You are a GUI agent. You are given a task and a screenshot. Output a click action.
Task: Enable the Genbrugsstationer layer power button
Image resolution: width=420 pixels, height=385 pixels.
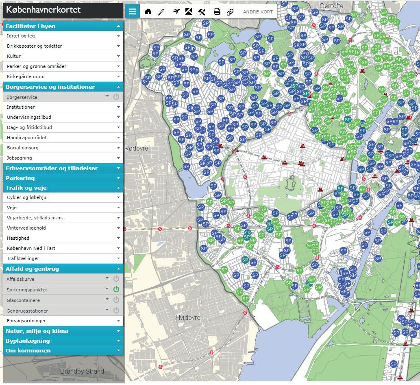[116, 310]
